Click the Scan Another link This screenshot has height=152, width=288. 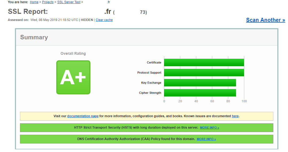pyautogui.click(x=265, y=20)
